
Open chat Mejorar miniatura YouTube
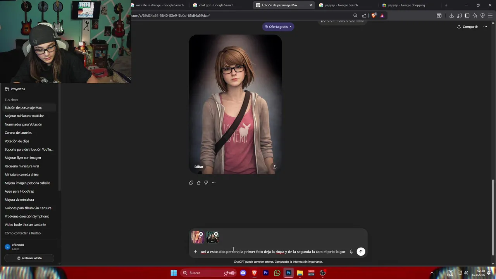coord(24,116)
